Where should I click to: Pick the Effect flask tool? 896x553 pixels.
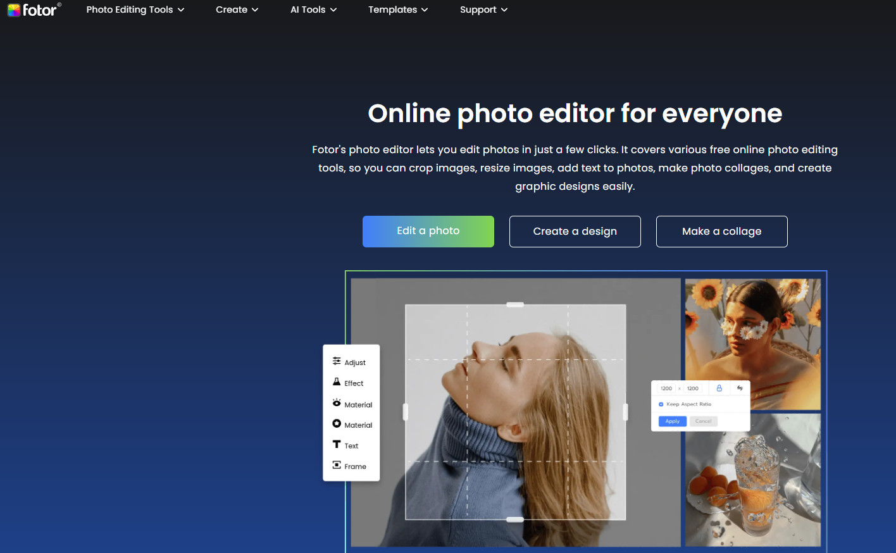[x=348, y=383]
